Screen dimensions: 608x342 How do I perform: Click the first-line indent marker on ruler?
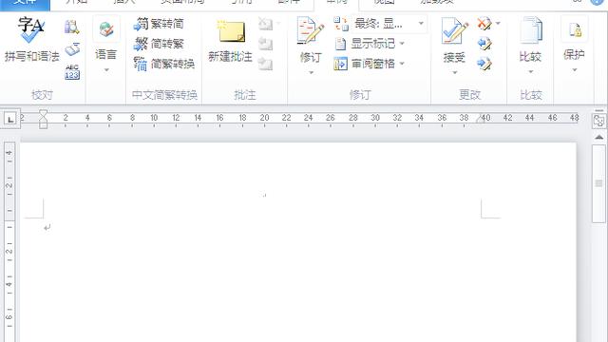[x=43, y=113]
